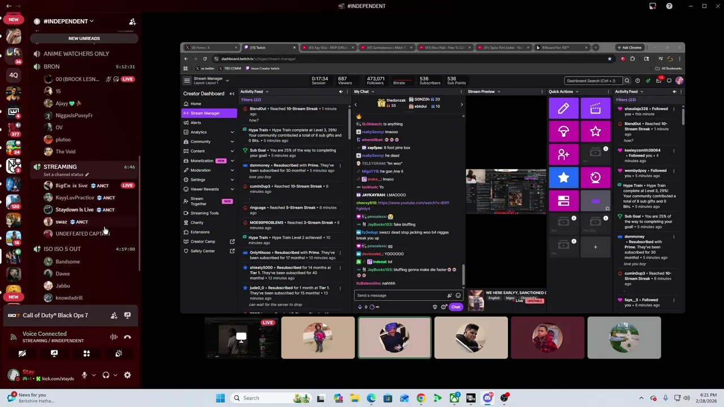Expand Moderation section in dashboard sidebar
724x407 pixels.
(x=209, y=170)
